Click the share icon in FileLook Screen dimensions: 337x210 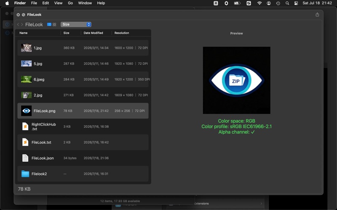pos(317,15)
